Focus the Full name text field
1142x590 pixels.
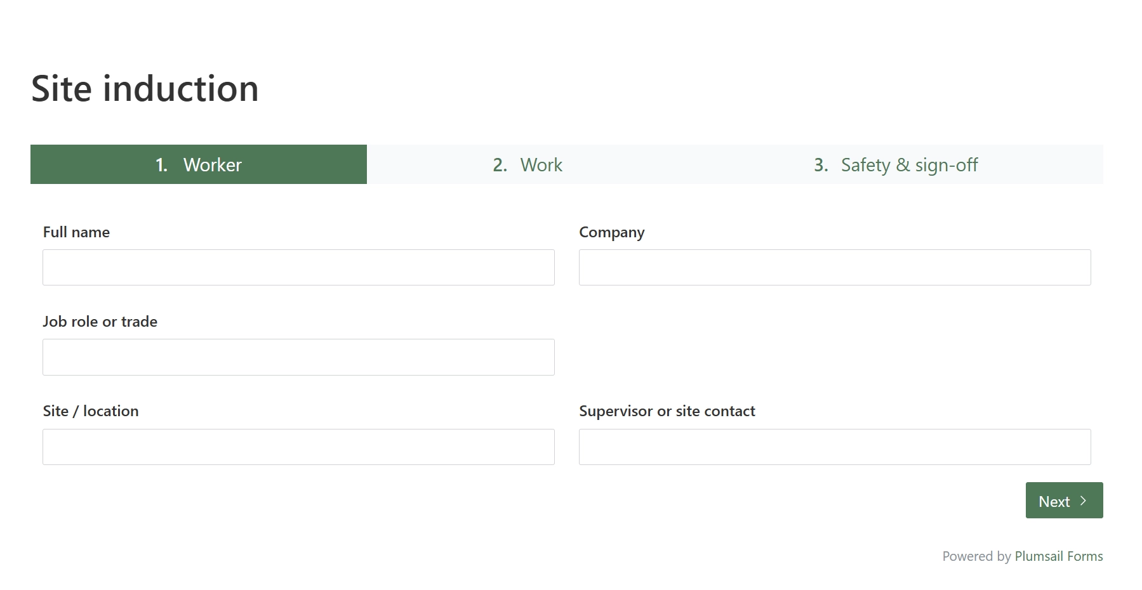(298, 267)
